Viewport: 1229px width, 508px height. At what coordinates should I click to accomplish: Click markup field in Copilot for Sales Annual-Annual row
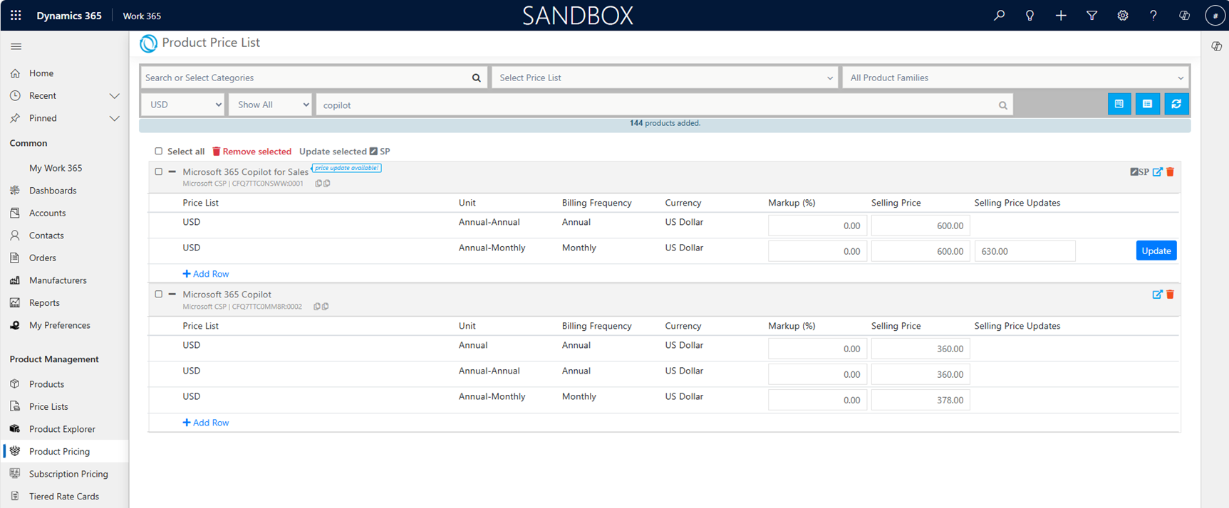pyautogui.click(x=817, y=226)
